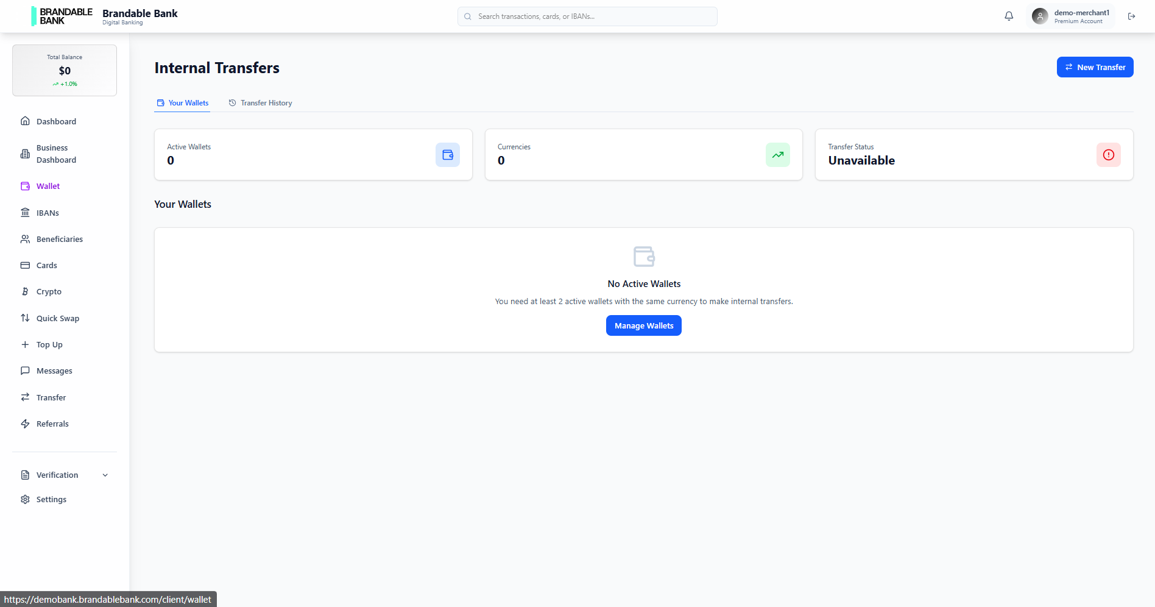Click the Manage Wallets button
Viewport: 1155px width, 607px height.
[643, 325]
